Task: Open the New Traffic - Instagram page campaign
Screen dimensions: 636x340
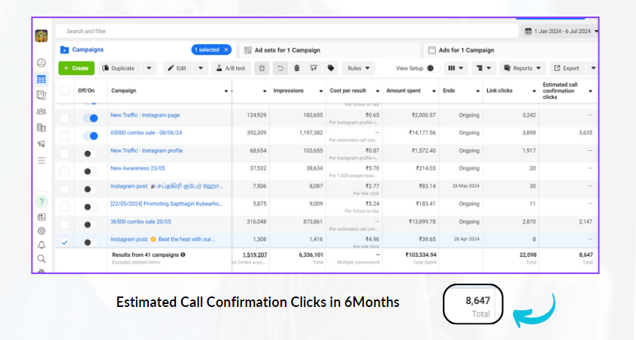Action: coord(145,116)
